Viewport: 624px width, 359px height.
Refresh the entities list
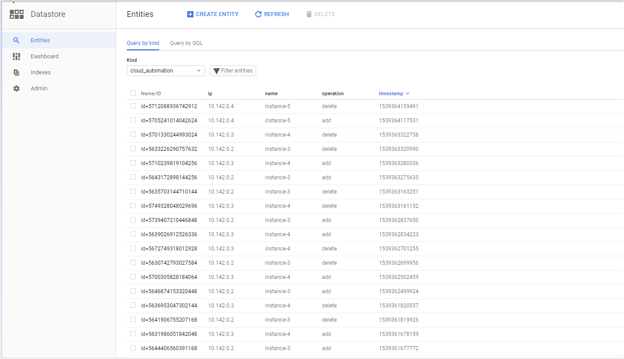pos(272,14)
